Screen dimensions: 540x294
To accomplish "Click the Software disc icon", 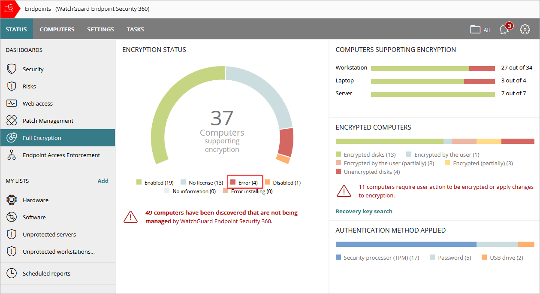I will (x=12, y=217).
